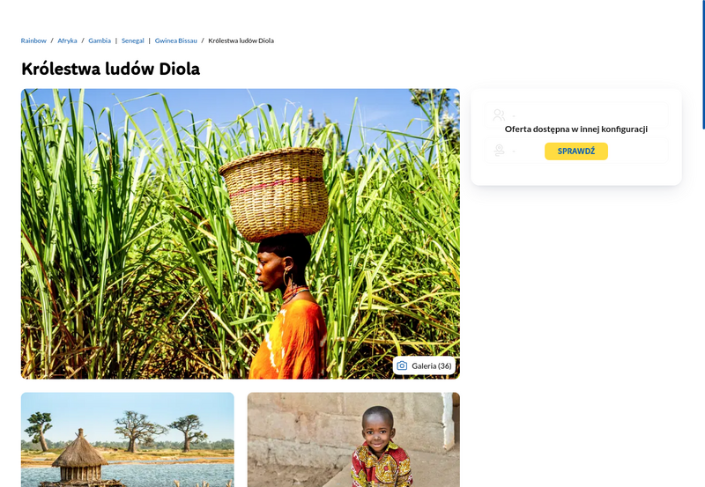
Task: Click the yellow SPRAWDŹ button
Action: (x=576, y=151)
